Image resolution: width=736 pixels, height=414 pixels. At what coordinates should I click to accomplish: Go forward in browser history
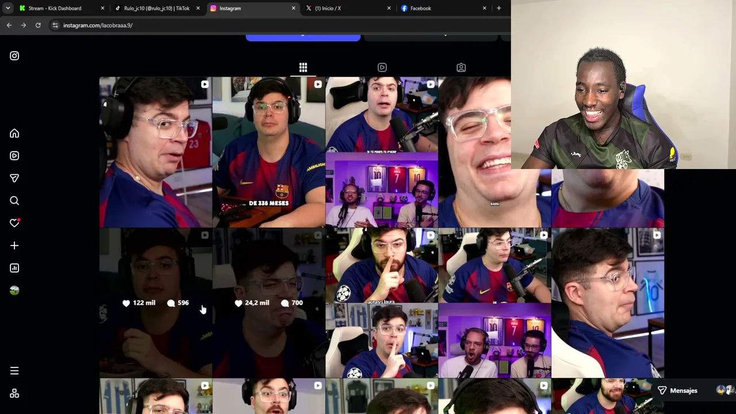(24, 25)
